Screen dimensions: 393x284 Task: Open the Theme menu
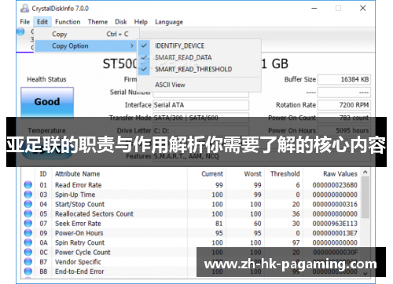[97, 22]
